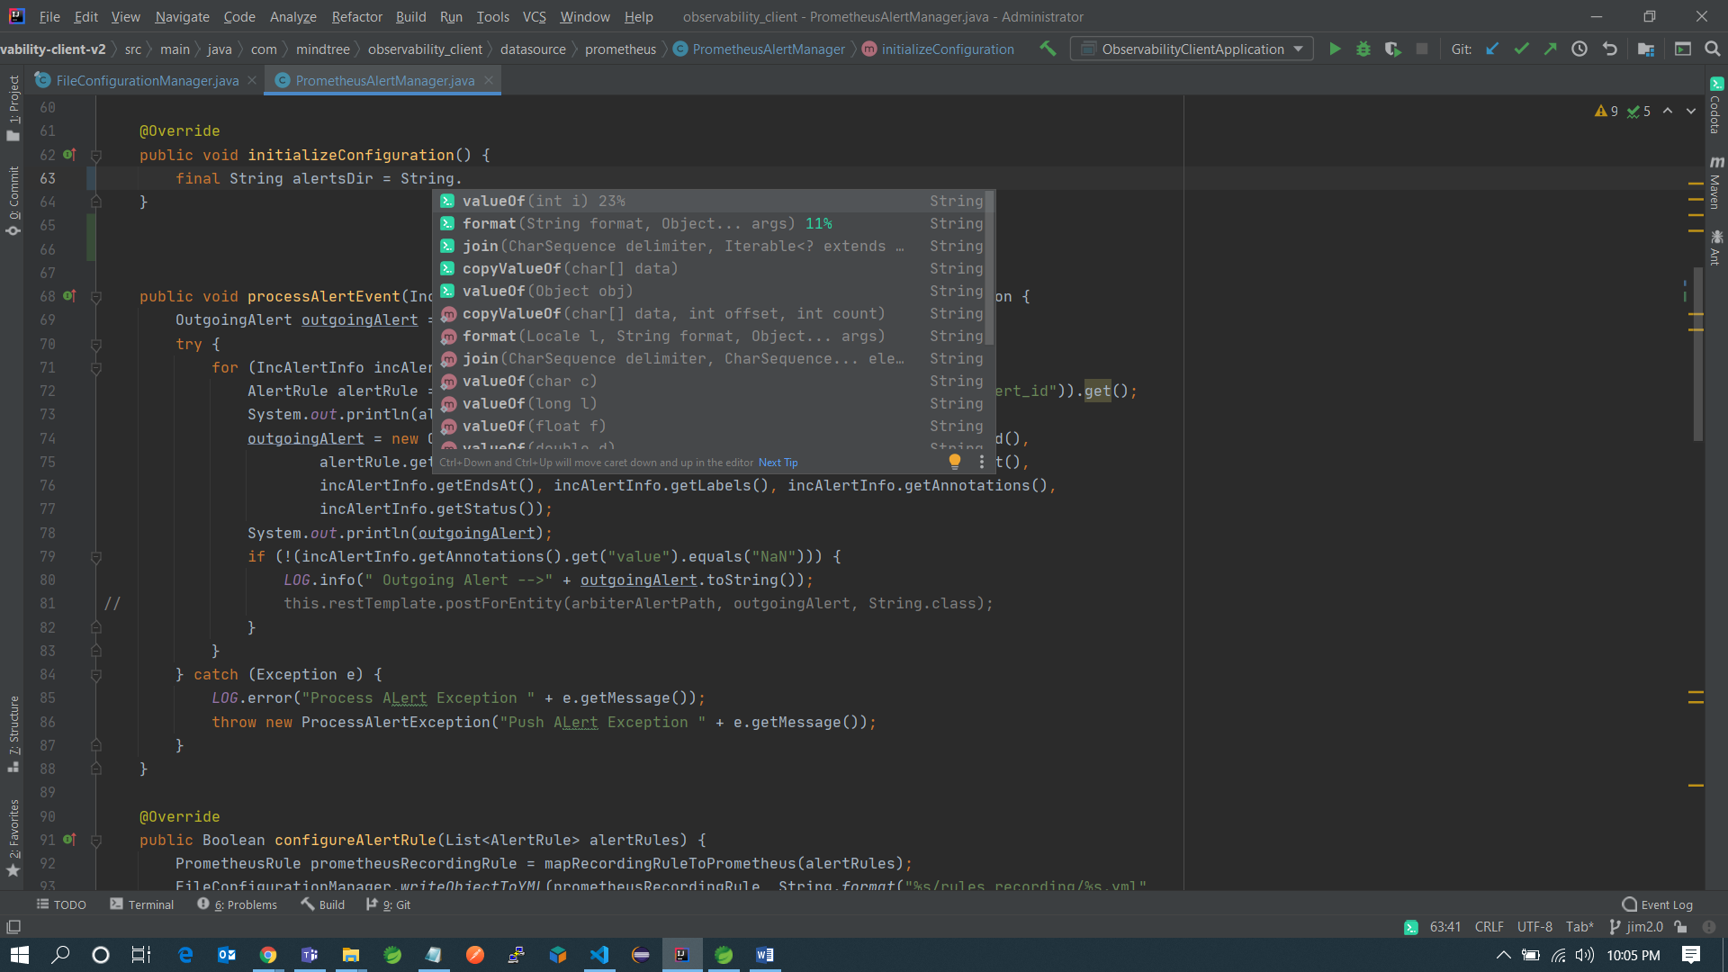The image size is (1728, 972).
Task: Open completion popup three-dot options
Action: 981,462
